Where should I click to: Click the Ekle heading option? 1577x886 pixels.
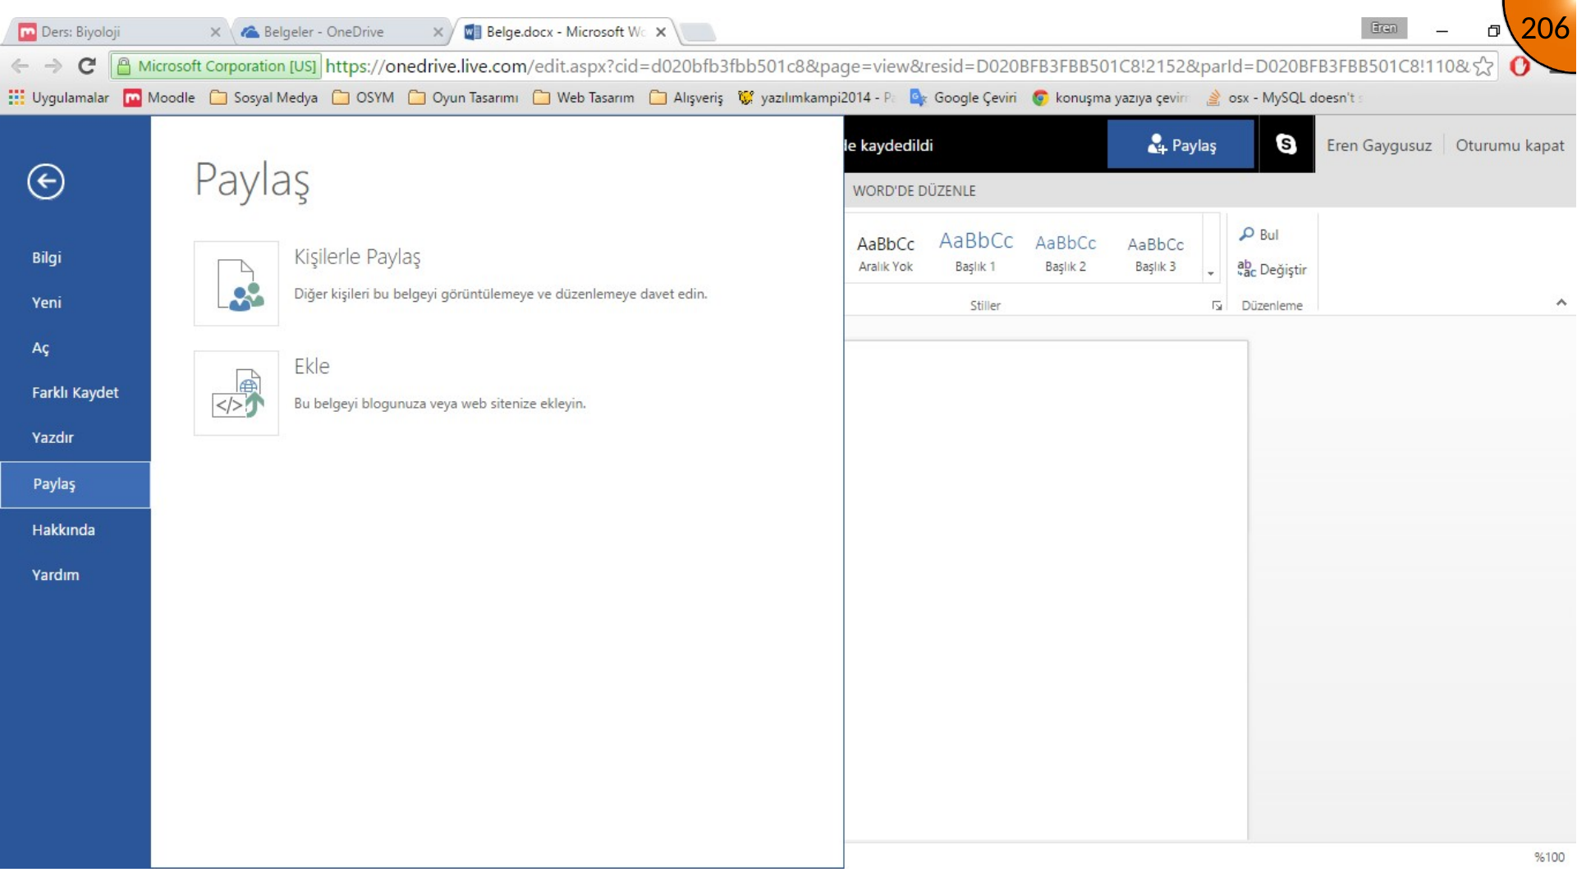pyautogui.click(x=312, y=366)
